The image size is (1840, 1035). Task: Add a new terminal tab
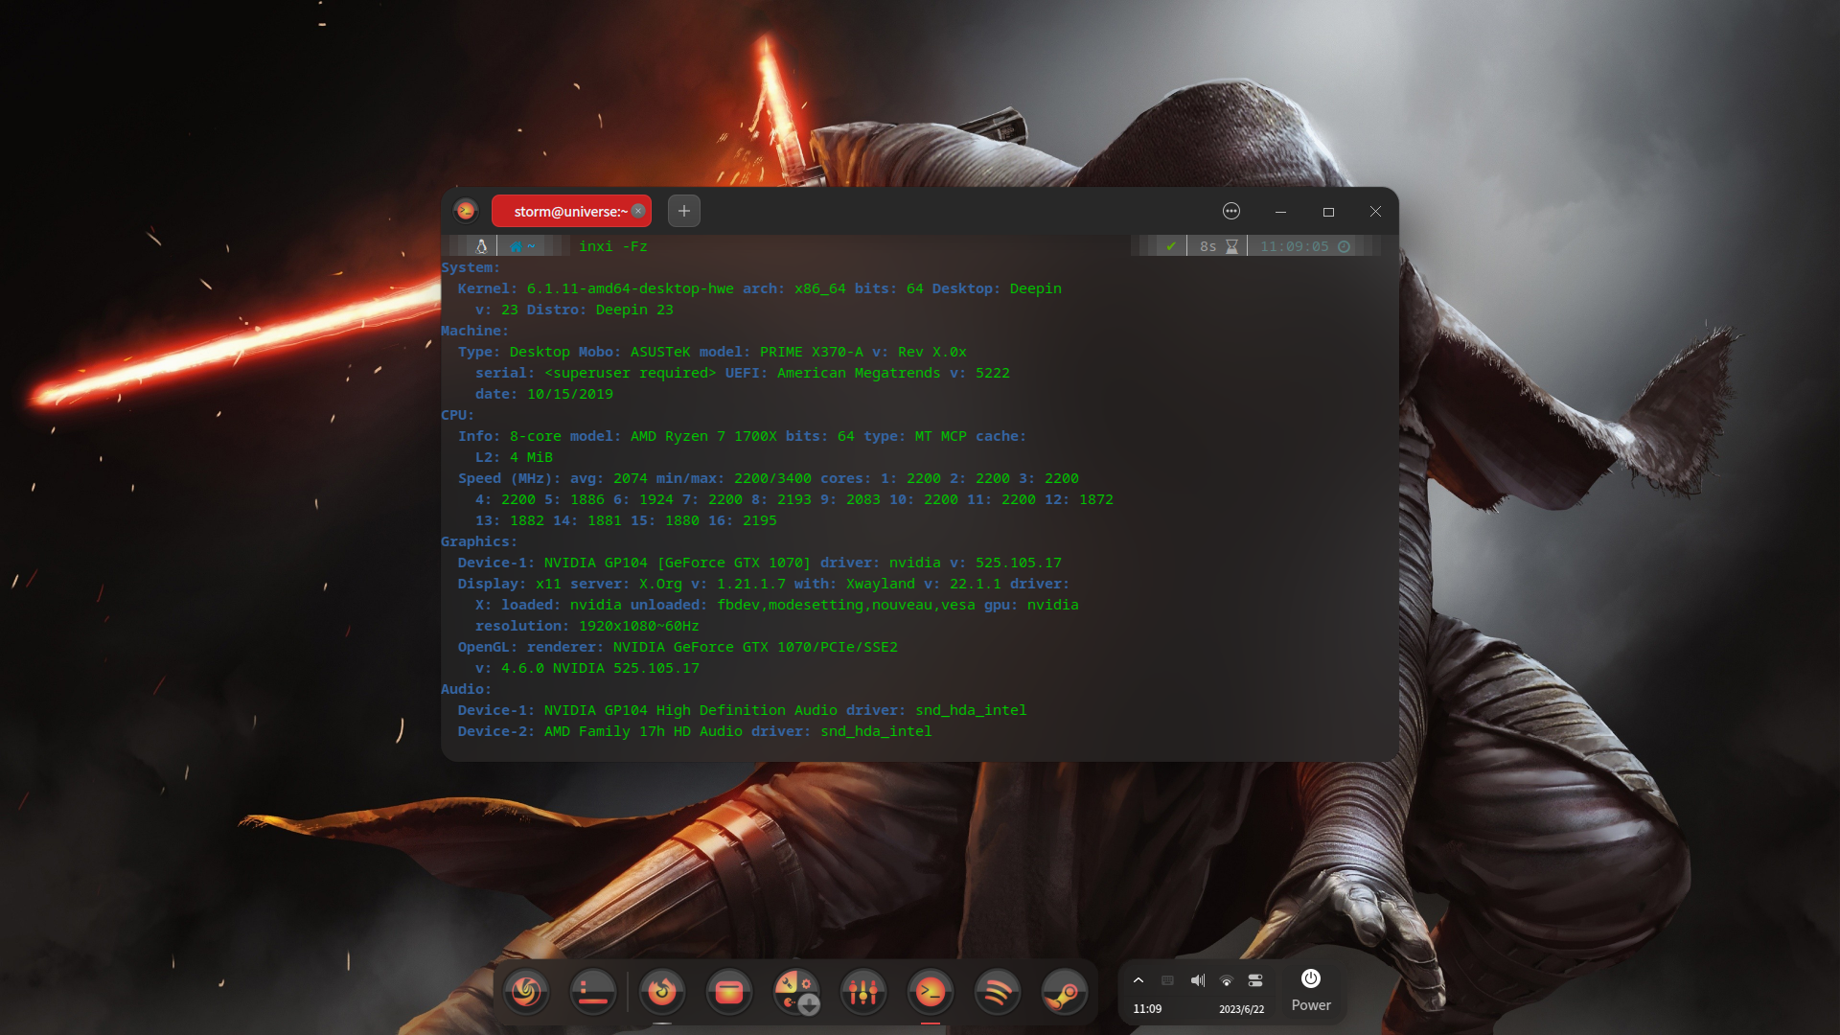pos(684,211)
